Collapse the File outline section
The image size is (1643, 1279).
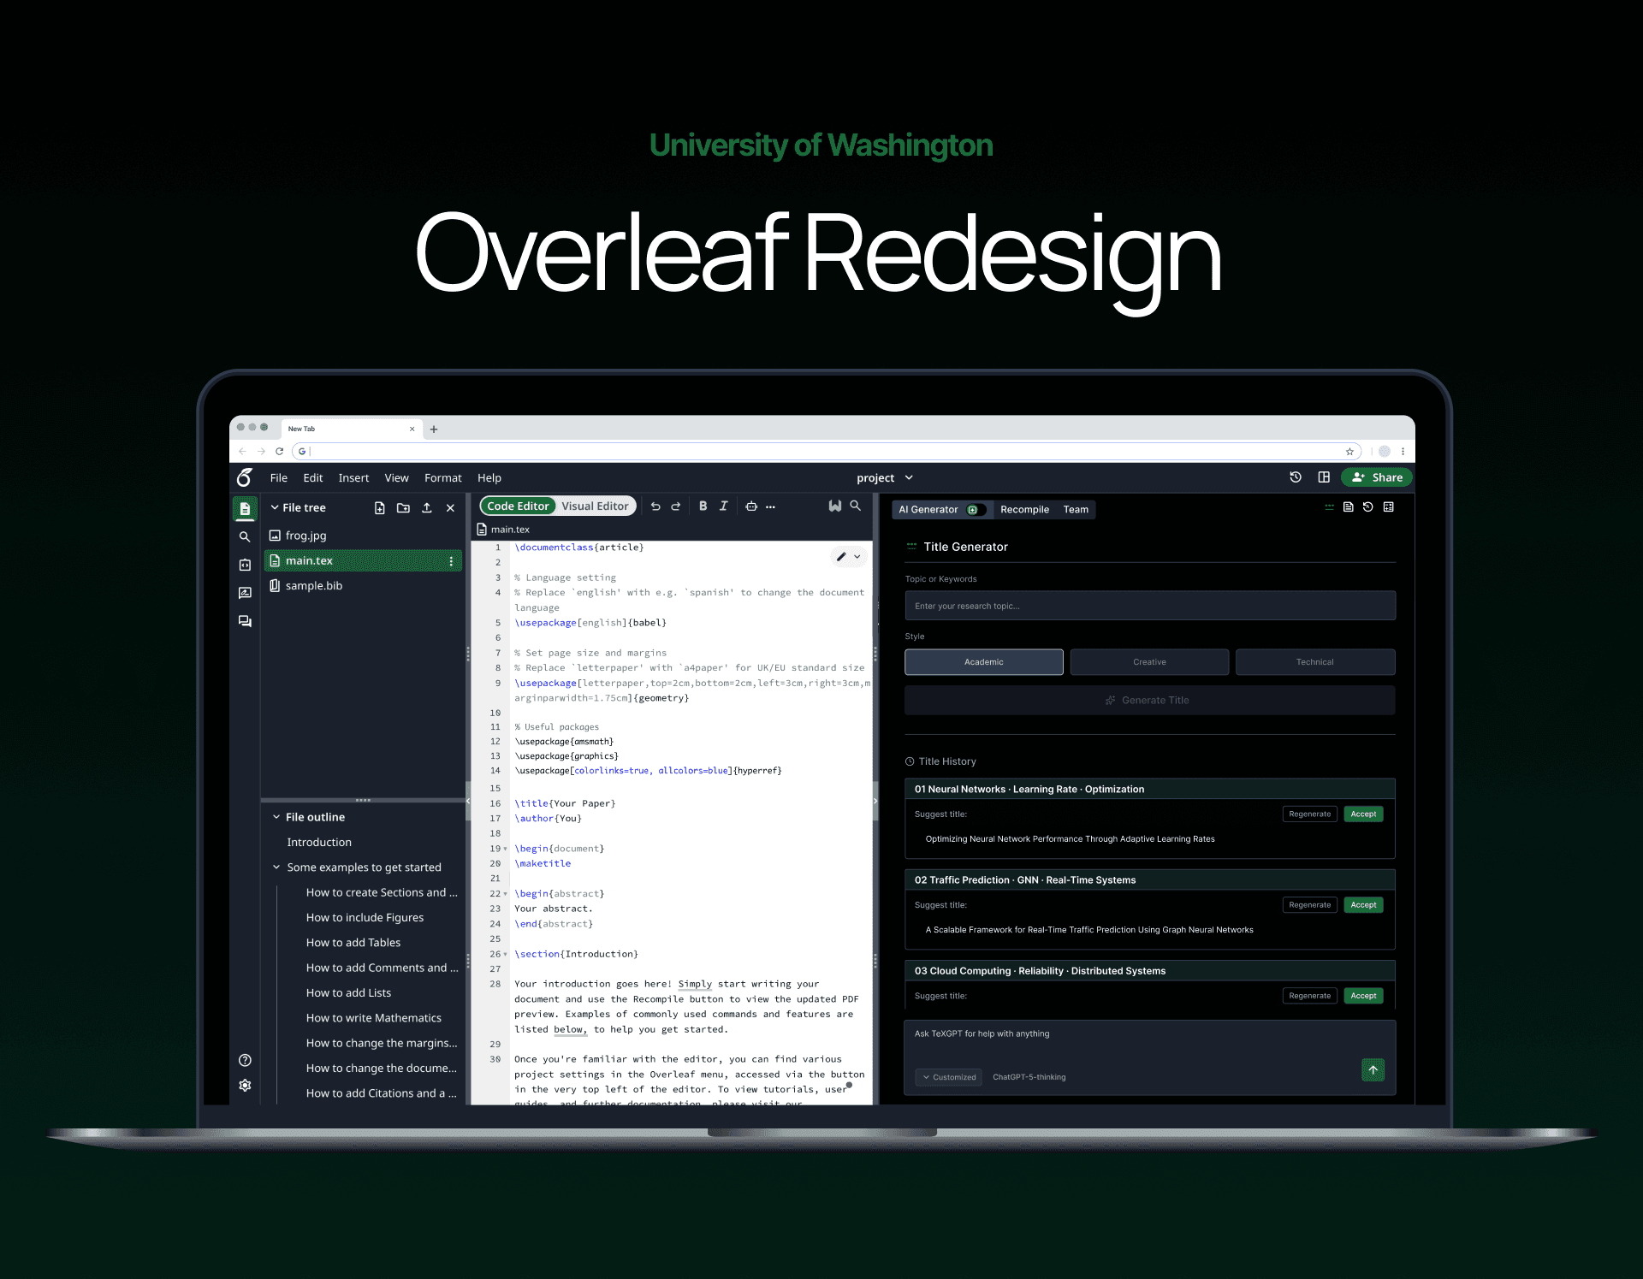tap(276, 817)
